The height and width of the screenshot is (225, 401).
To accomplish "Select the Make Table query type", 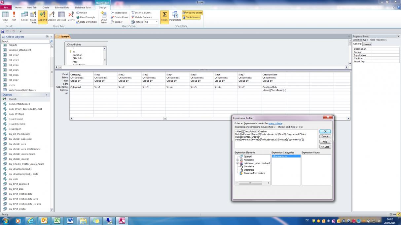I will (33, 16).
